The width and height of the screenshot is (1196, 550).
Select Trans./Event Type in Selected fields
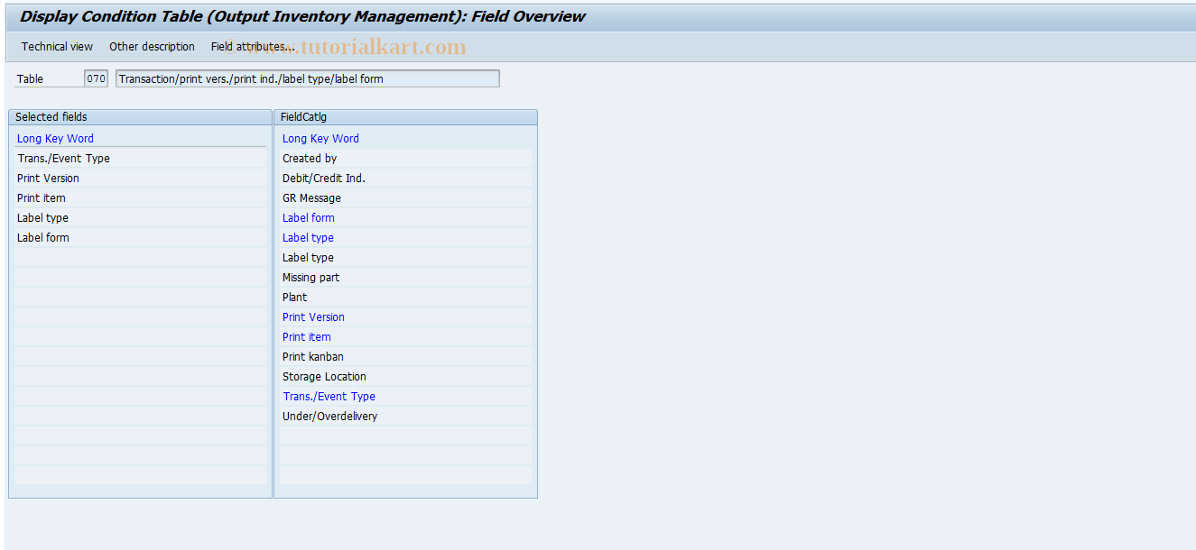63,158
